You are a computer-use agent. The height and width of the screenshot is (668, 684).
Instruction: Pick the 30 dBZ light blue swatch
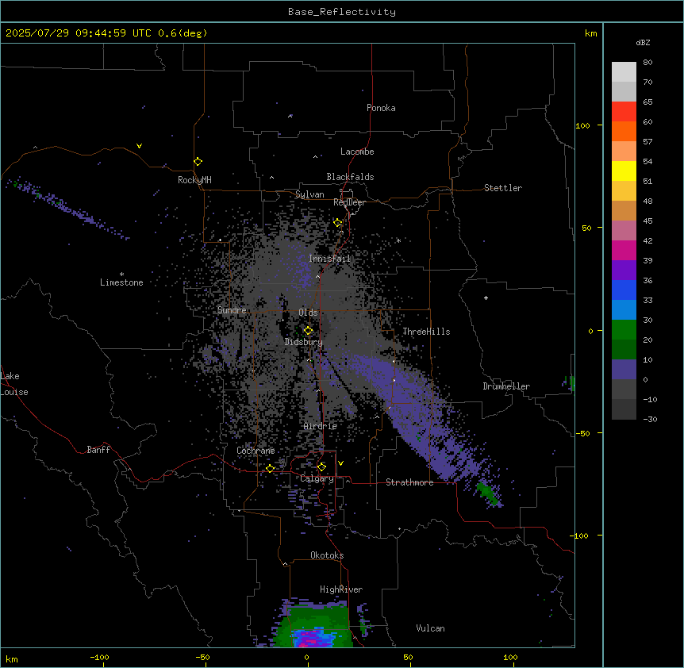click(624, 310)
